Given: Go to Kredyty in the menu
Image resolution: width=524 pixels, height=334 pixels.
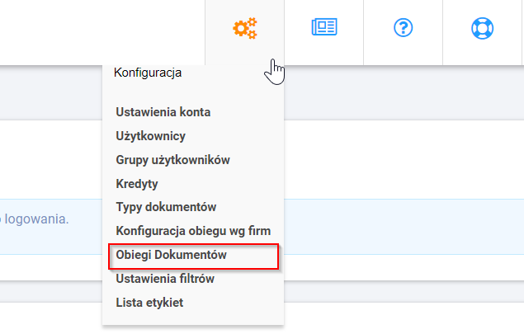Looking at the screenshot, I should (x=137, y=184).
